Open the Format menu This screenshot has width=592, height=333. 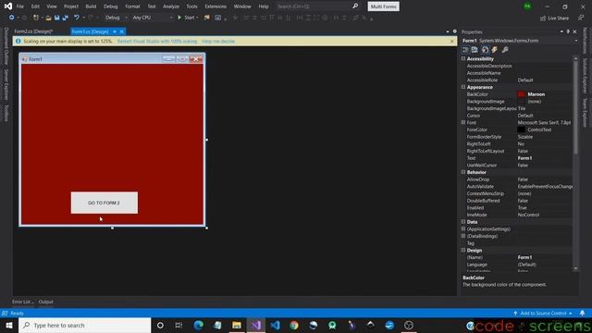132,6
